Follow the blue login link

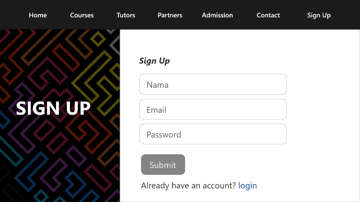click(247, 185)
